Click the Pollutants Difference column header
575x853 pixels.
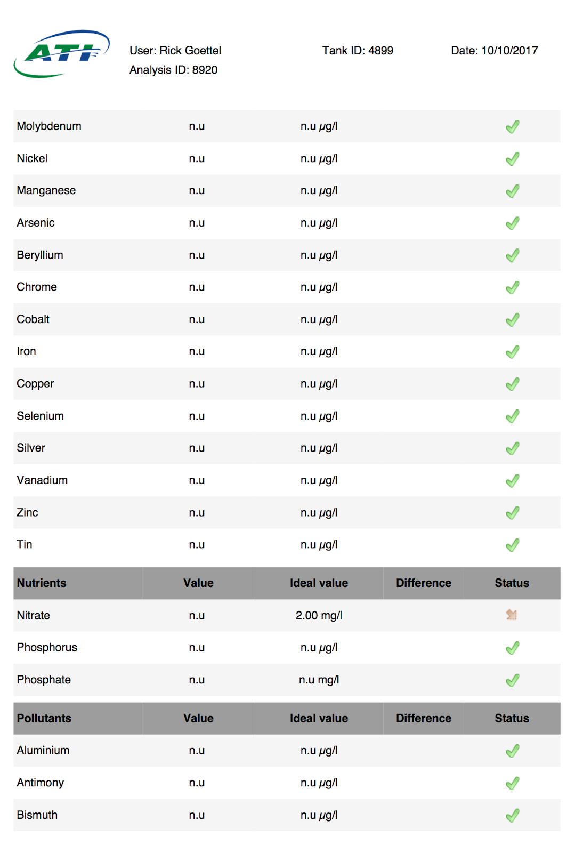424,718
